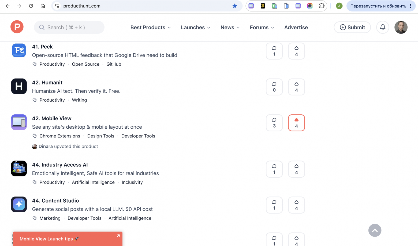
Task: Open comments for Industry Access AI
Action: [274, 169]
